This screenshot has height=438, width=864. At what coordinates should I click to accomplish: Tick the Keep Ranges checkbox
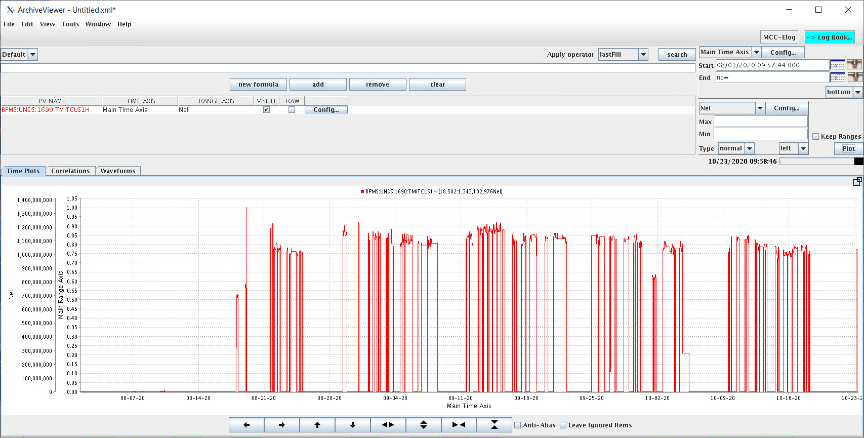tap(815, 137)
